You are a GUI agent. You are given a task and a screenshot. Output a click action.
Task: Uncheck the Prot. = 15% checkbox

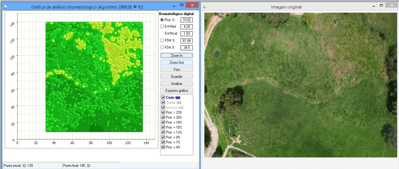click(x=163, y=127)
